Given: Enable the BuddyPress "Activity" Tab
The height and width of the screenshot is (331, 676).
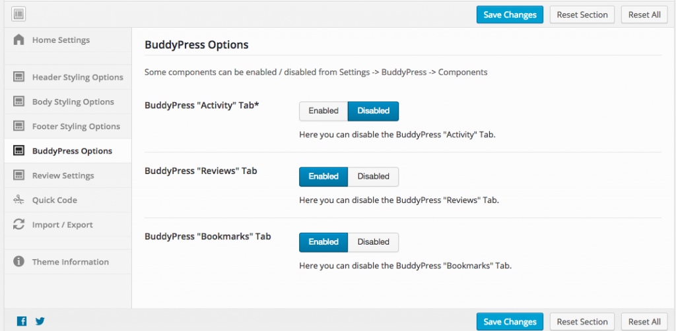Looking at the screenshot, I should coord(323,111).
